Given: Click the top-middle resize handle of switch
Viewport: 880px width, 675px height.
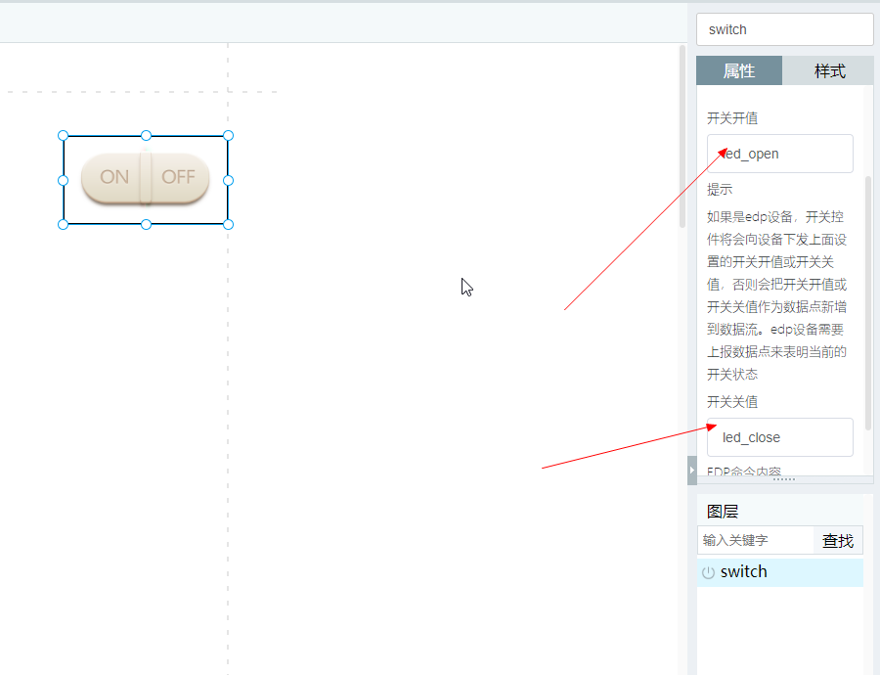Looking at the screenshot, I should click(146, 135).
